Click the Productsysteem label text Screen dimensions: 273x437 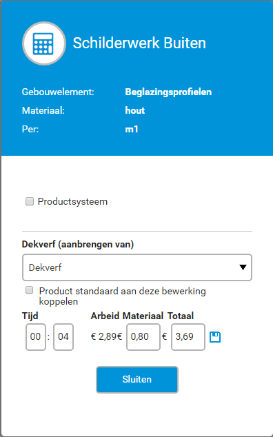[72, 201]
